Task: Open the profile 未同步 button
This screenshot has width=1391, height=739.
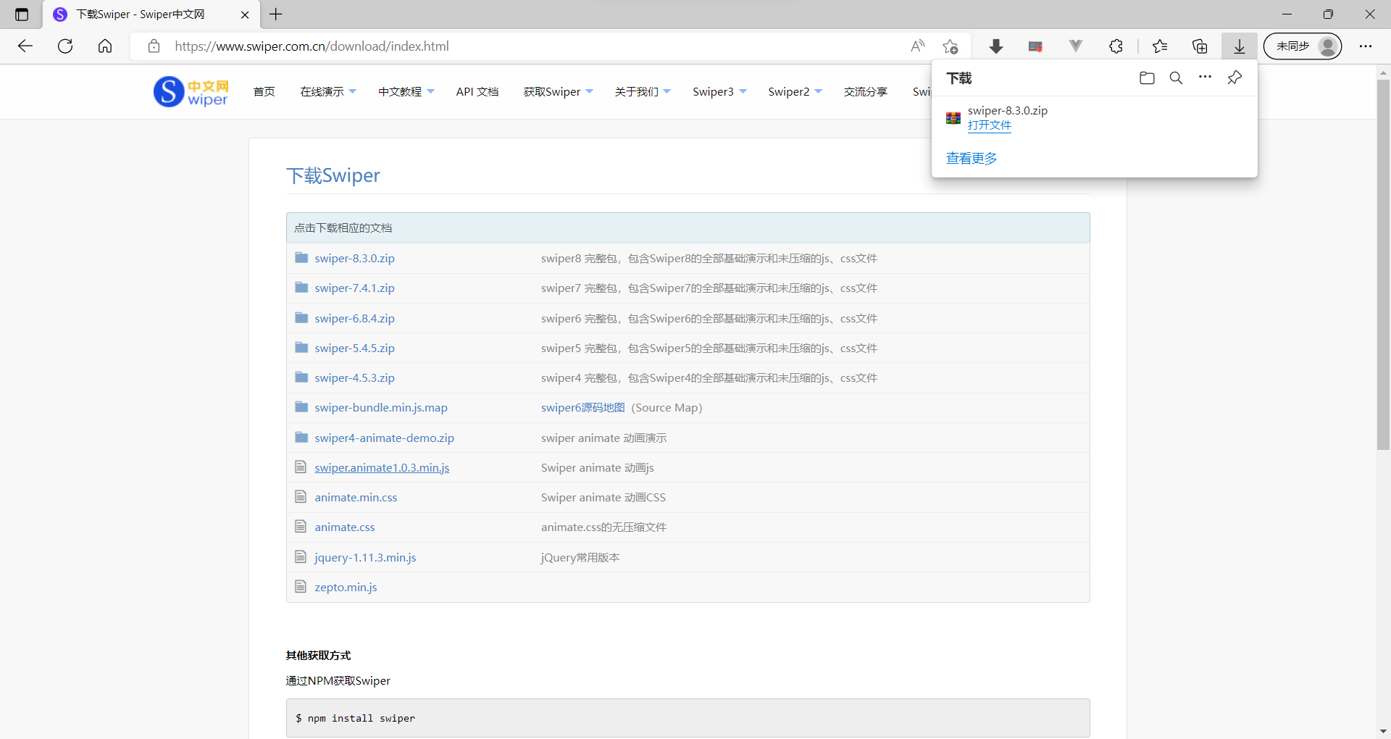Action: point(1303,46)
